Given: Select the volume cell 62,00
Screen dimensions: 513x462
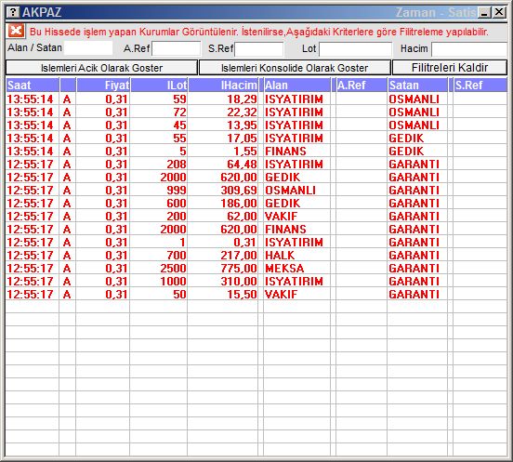Looking at the screenshot, I should [243, 217].
